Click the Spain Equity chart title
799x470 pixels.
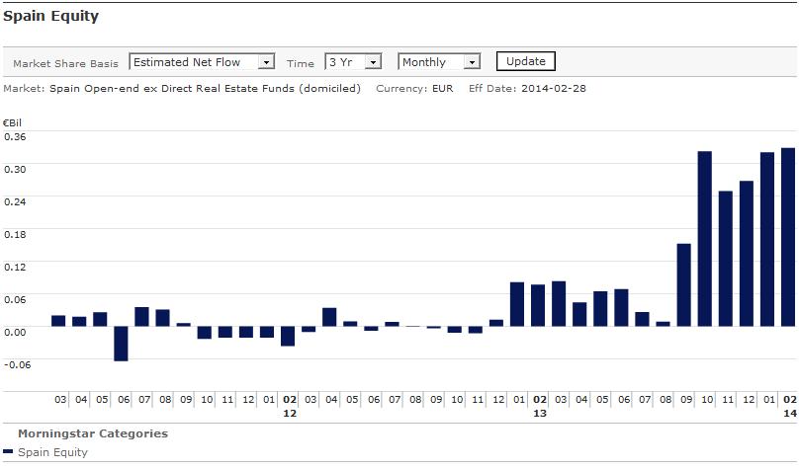[50, 17]
